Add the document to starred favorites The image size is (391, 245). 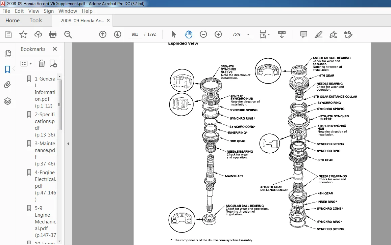23,34
